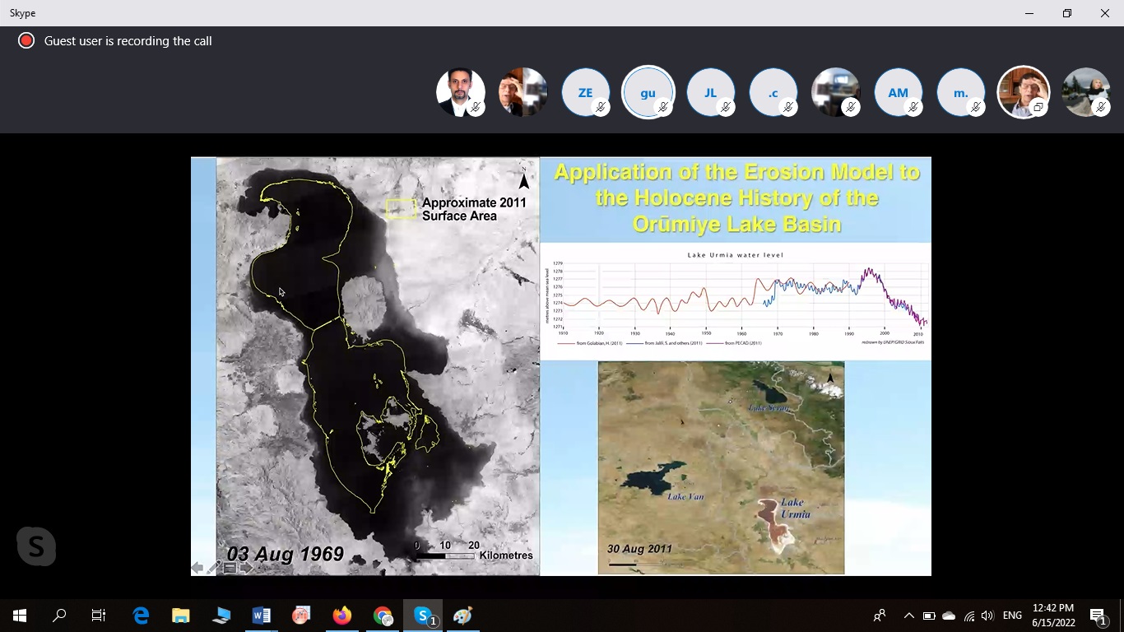Go to previous slide with left arrow

click(197, 568)
